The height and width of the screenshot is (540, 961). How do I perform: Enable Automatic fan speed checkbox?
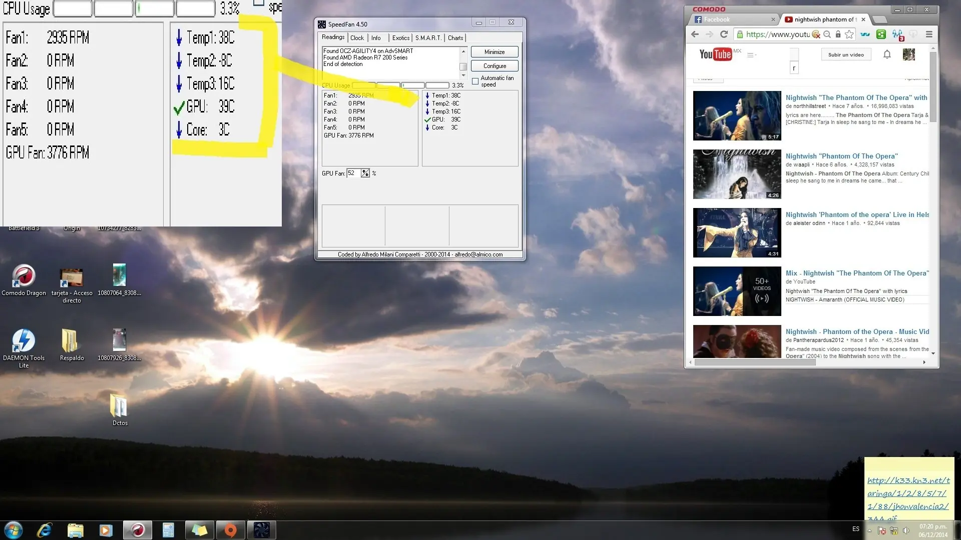(475, 81)
